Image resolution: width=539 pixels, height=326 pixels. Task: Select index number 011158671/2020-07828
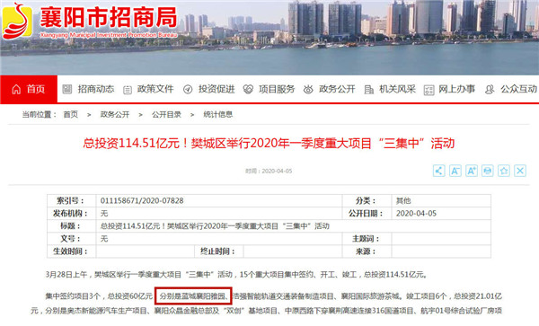142,200
